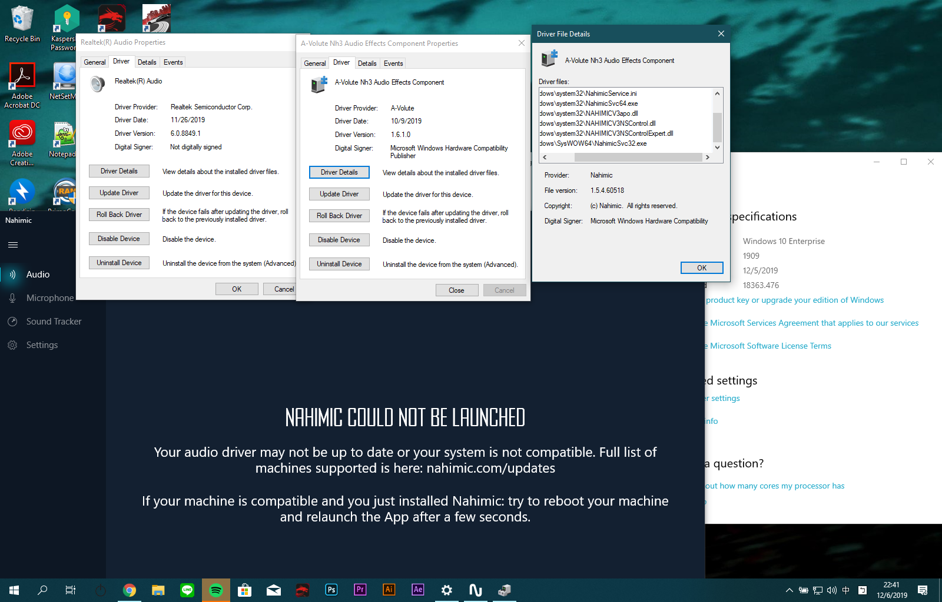
Task: Open Illustrator from taskbar
Action: 389,590
